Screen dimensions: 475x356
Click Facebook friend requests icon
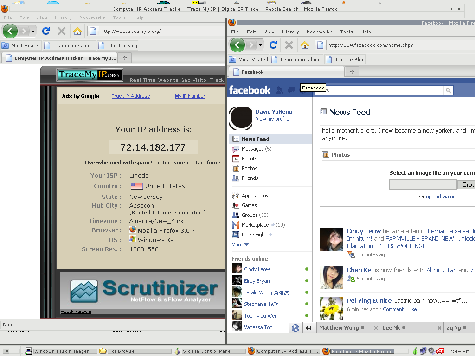280,90
